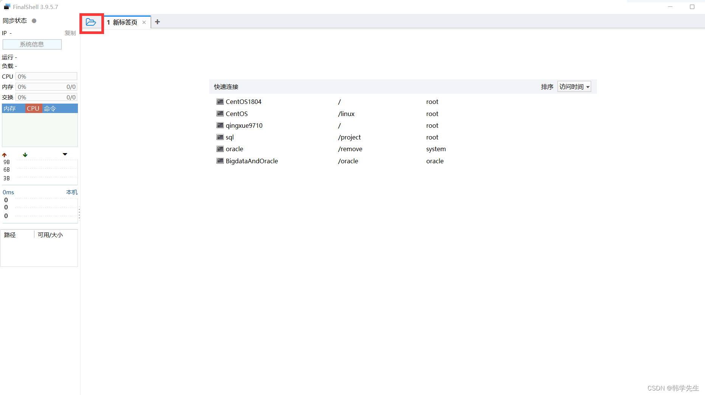Click the /linux path cell
This screenshot has width=705, height=395.
point(346,114)
